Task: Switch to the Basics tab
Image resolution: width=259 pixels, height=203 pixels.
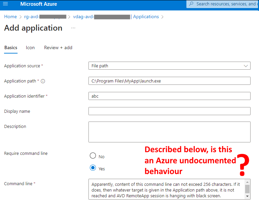Action: tap(11, 47)
